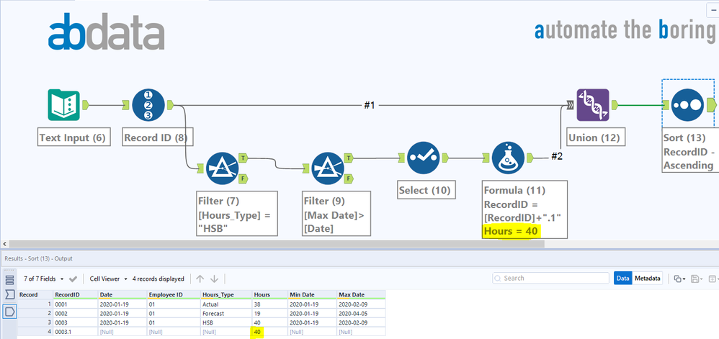Apply field selection checkmark icon
719x339 pixels.
(x=73, y=279)
